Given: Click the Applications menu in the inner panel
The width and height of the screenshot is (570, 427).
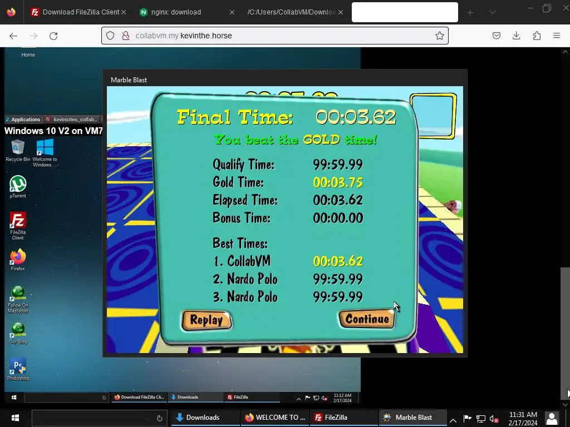Looking at the screenshot, I should click(x=23, y=119).
